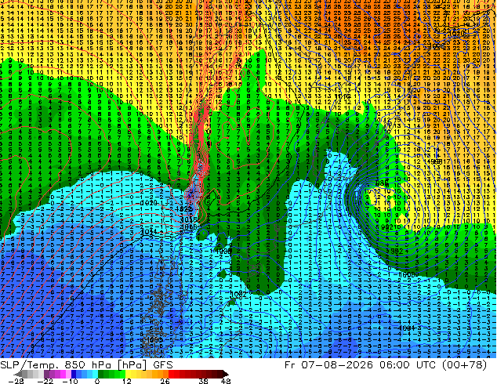Click the 1010 pressure label in the orange area
Viewport: 497px width, 384px height.
(457, 33)
